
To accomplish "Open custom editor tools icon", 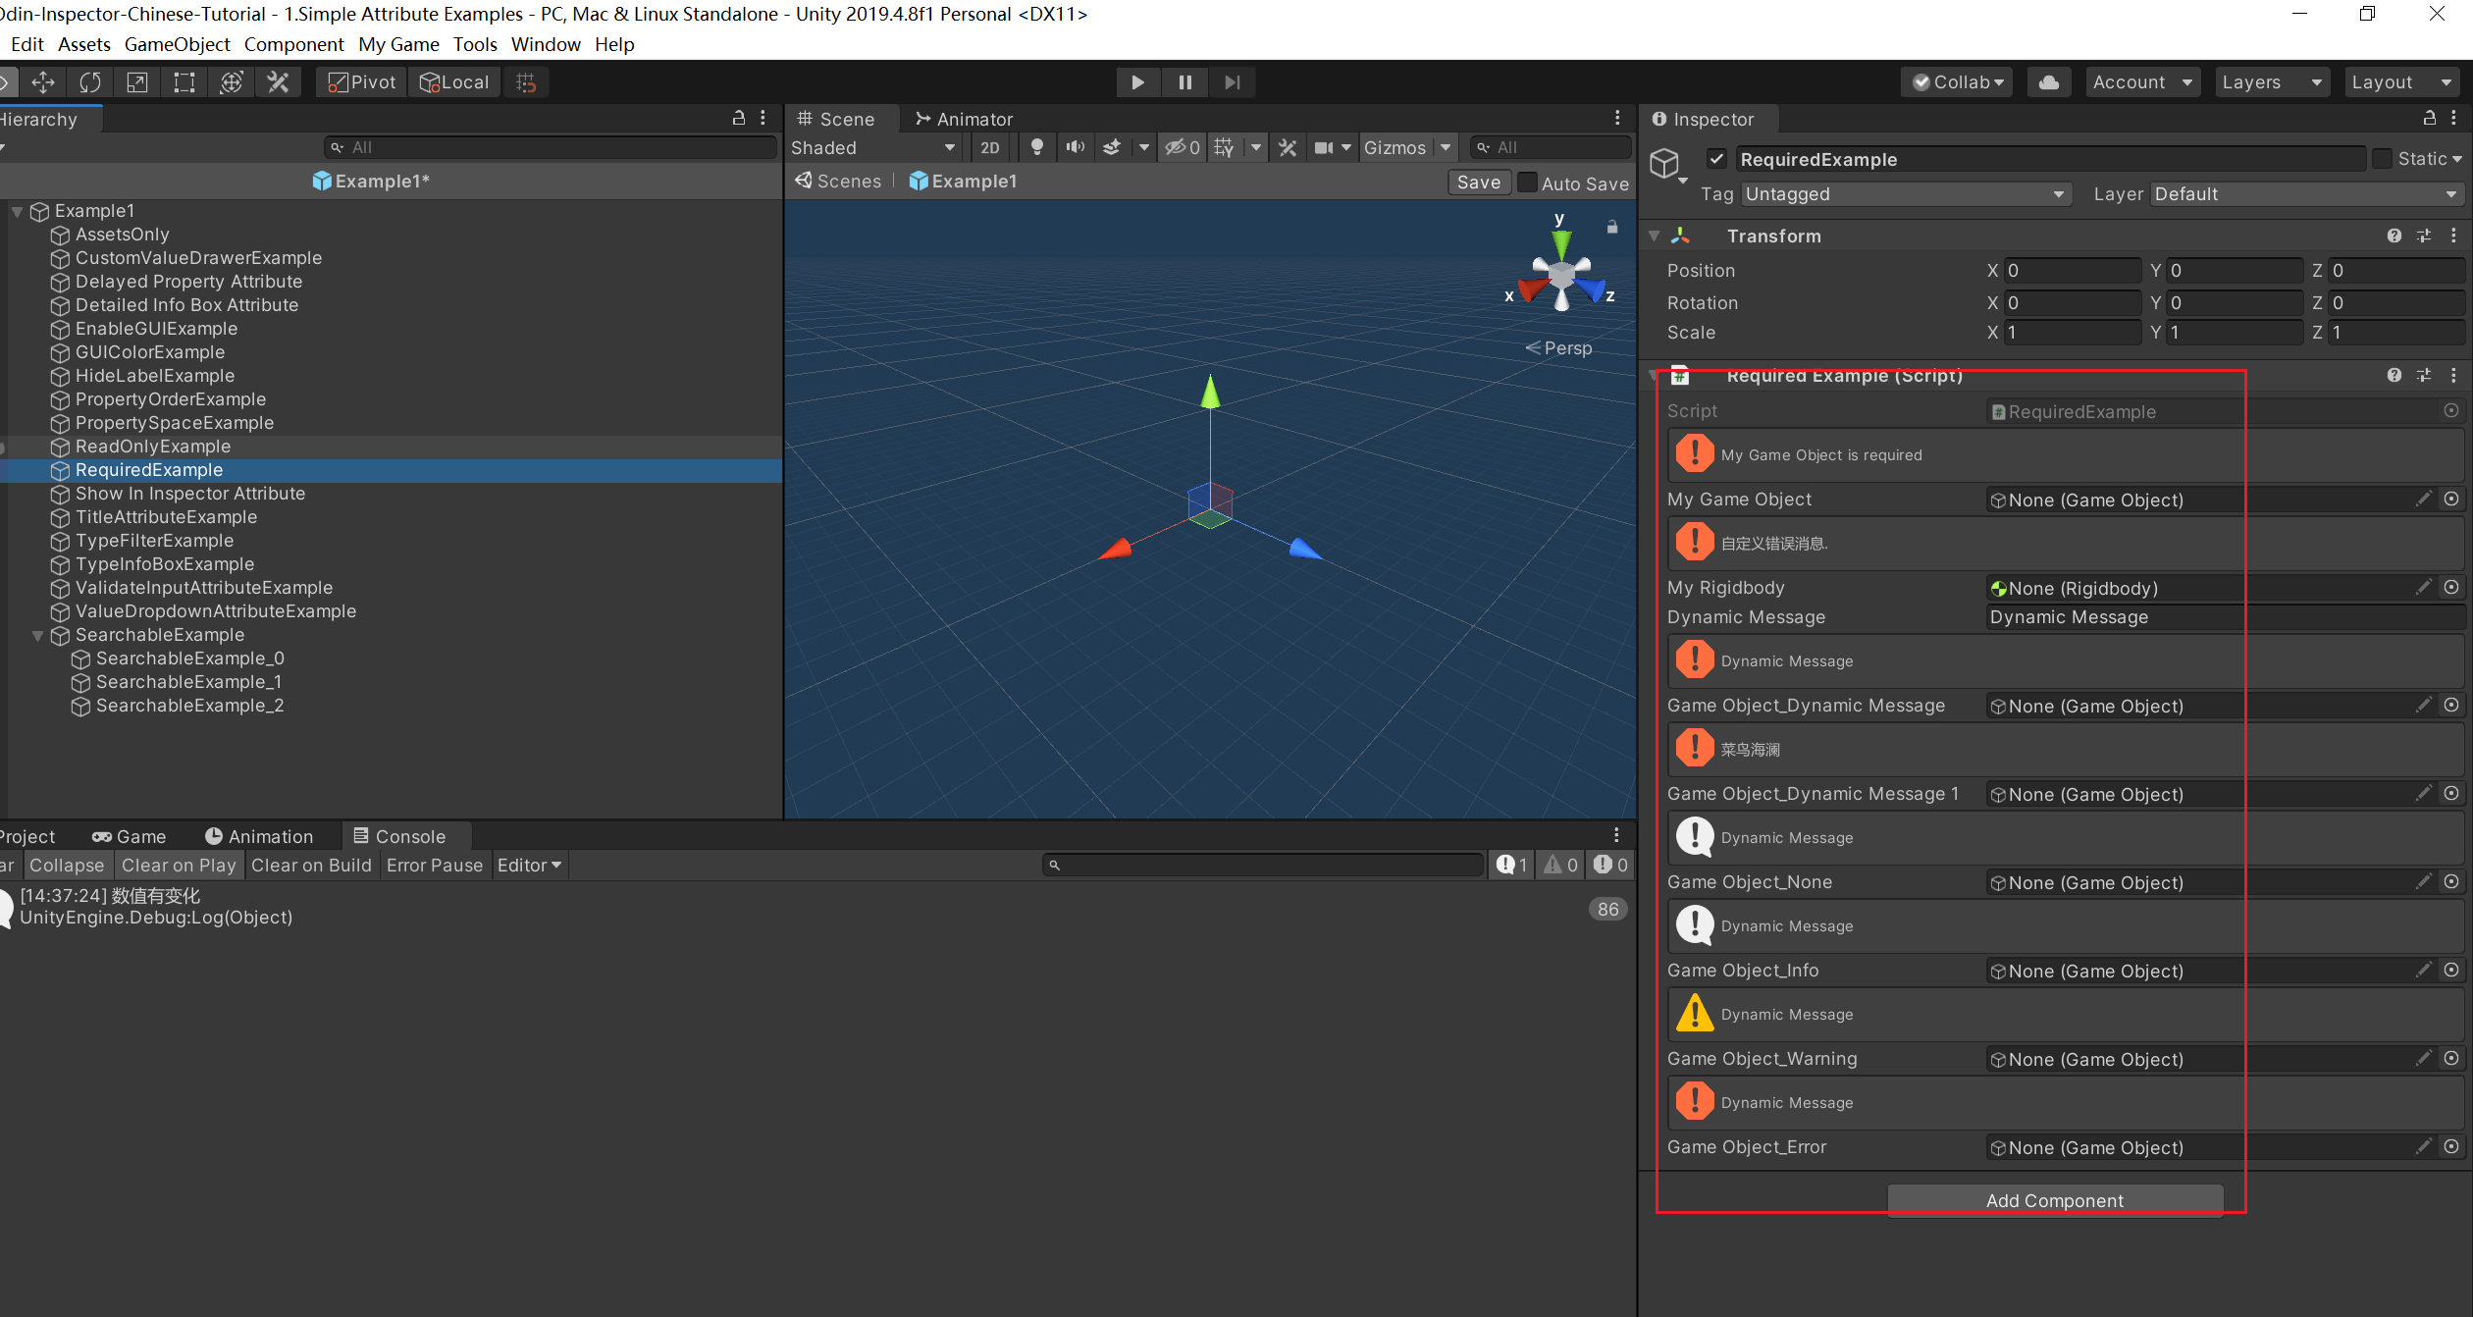I will (x=279, y=82).
